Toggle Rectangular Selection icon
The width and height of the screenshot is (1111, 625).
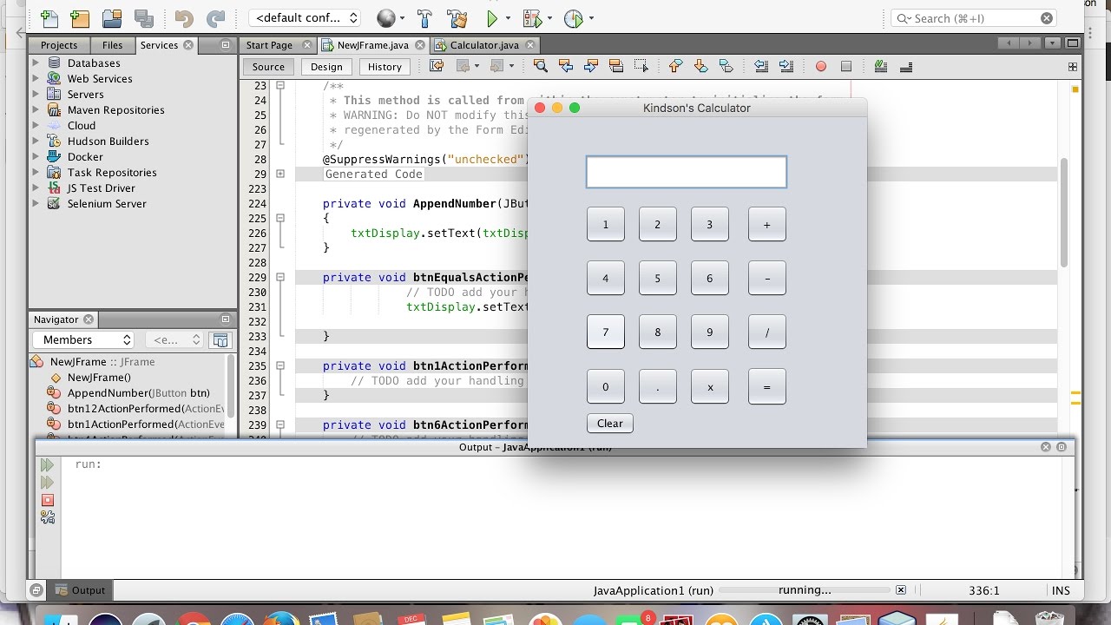coord(641,66)
